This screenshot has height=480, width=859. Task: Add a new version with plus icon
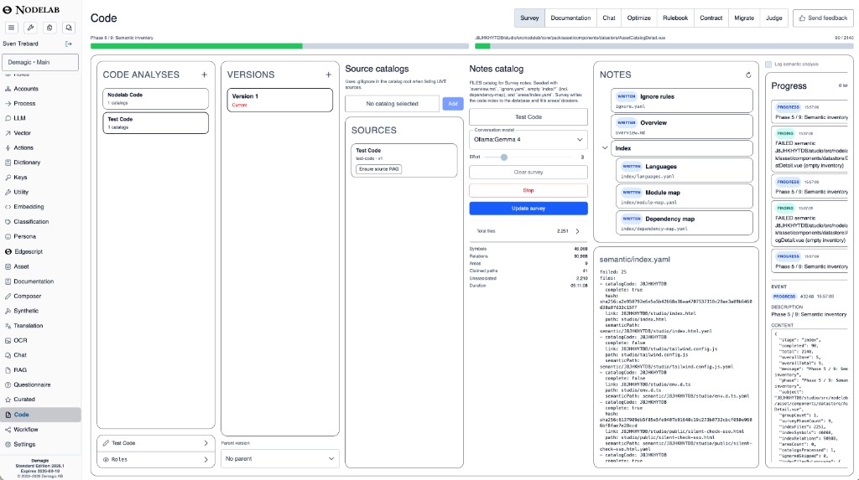(x=328, y=75)
